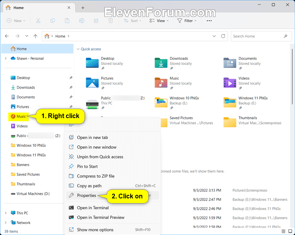Select Home in navigation pane
This screenshot has width=295, height=235.
pyautogui.click(x=37, y=49)
